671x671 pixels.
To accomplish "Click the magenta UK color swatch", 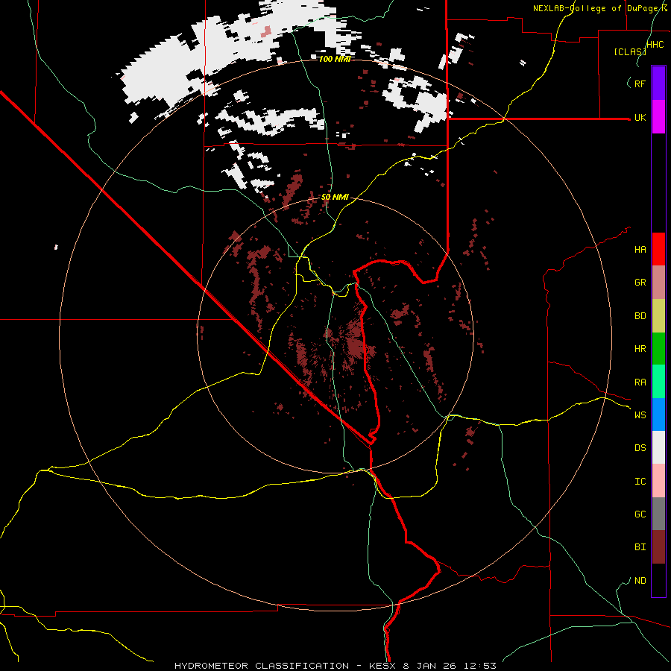I will pos(658,117).
